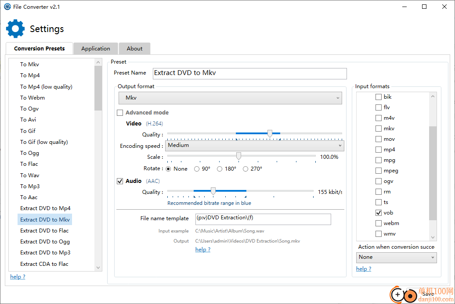Adjust the Video Quality slider
This screenshot has width=455, height=304.
coord(270,133)
